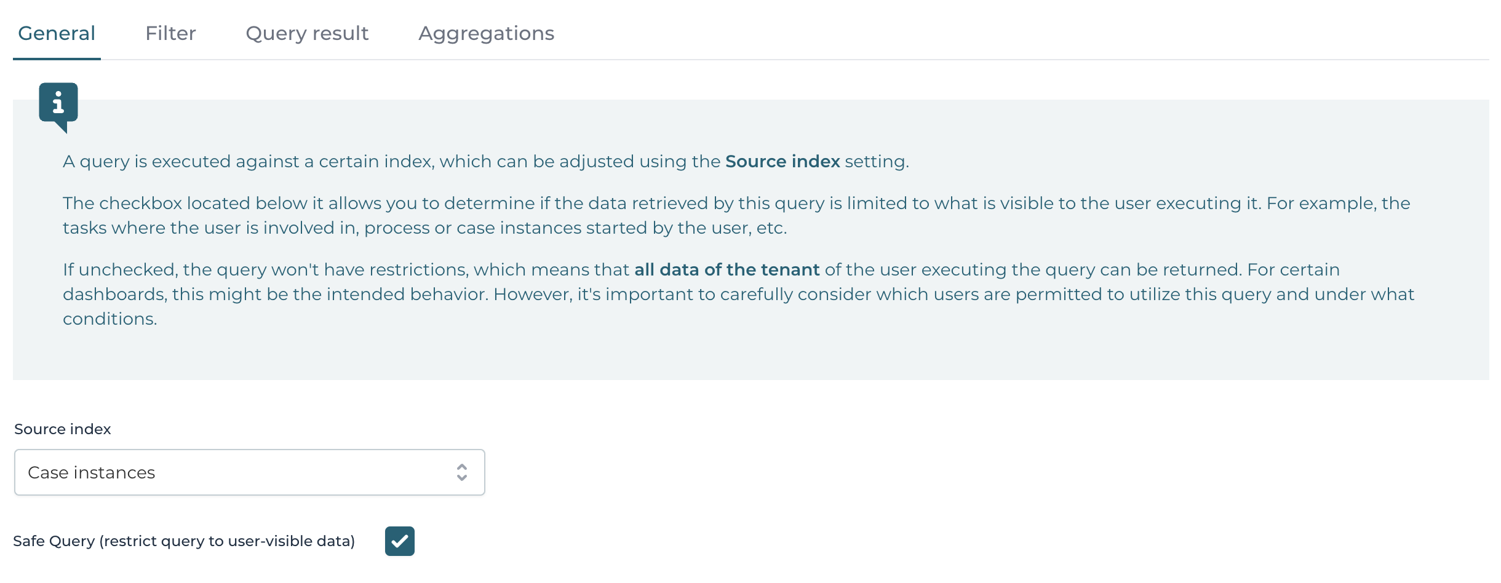View the Query result tab
1501x583 pixels.
[306, 33]
